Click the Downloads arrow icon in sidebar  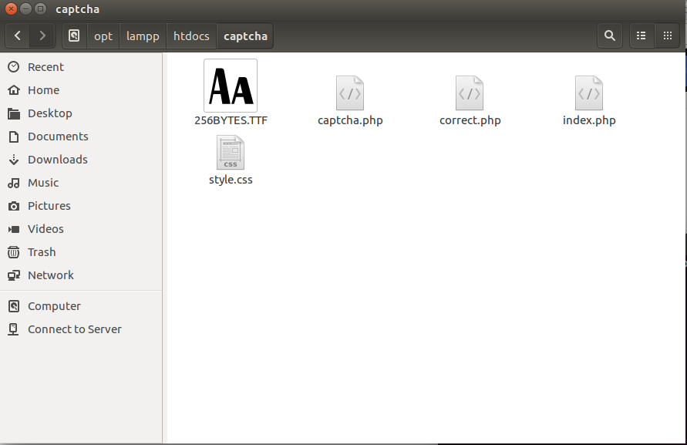(14, 160)
